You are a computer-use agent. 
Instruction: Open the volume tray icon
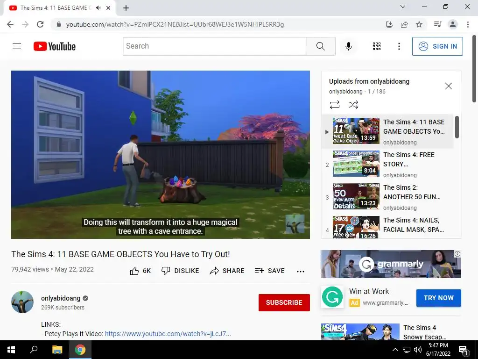tap(418, 350)
